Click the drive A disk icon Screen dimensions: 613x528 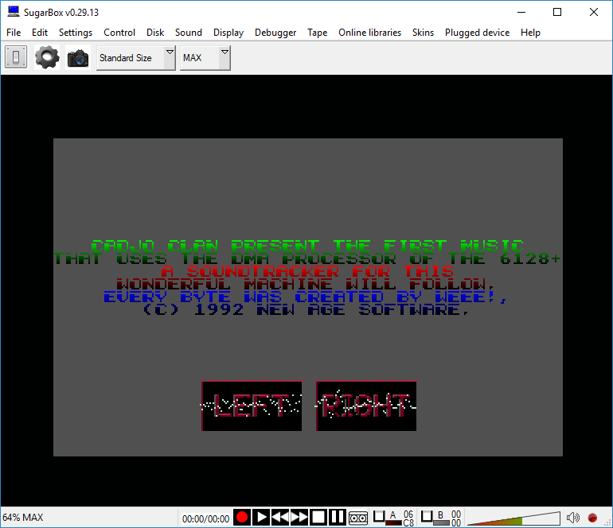click(x=379, y=516)
